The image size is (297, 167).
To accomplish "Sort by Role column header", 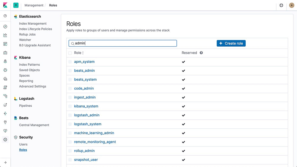I will 79,53.
